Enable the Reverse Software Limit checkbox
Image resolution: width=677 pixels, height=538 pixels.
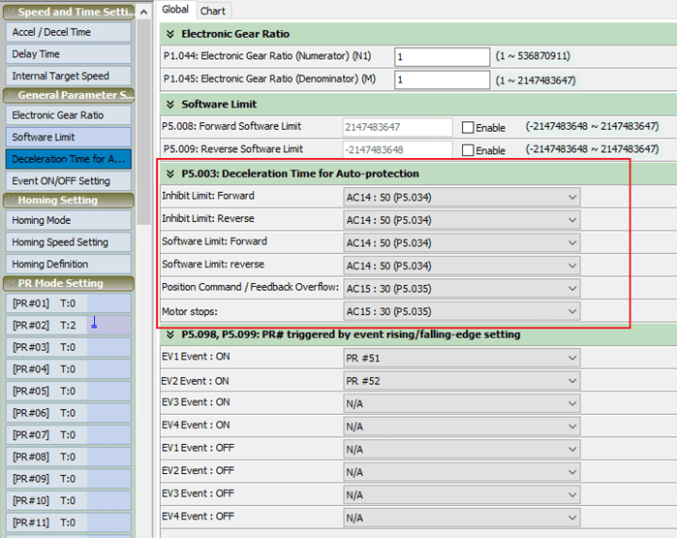click(468, 150)
